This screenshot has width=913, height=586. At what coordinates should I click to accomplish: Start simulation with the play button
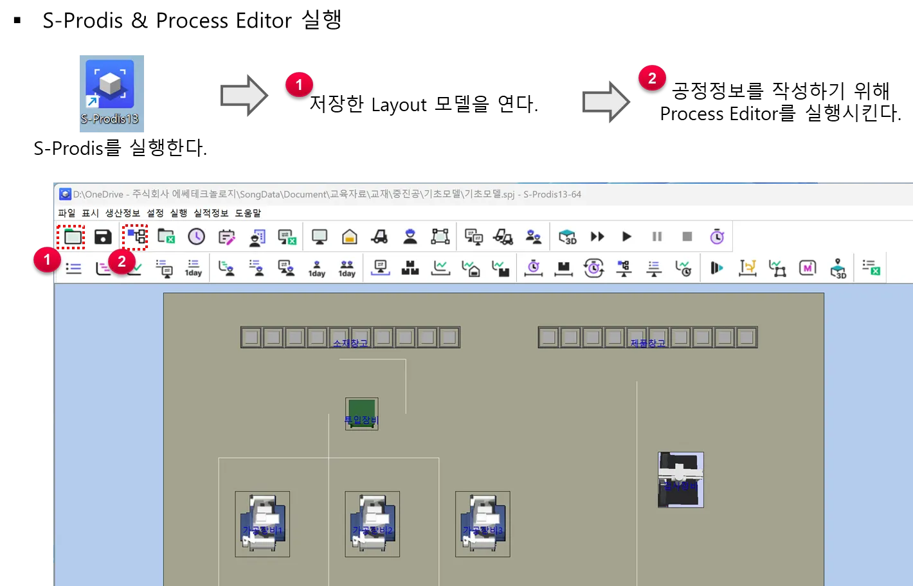[x=627, y=237]
